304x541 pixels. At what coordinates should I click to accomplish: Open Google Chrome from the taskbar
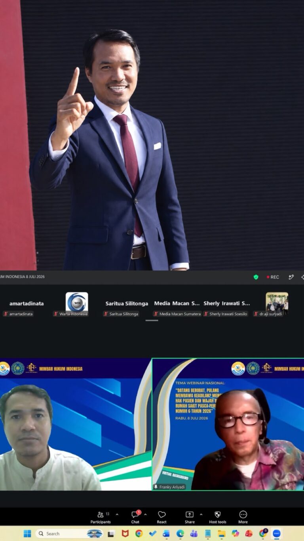pyautogui.click(x=139, y=533)
